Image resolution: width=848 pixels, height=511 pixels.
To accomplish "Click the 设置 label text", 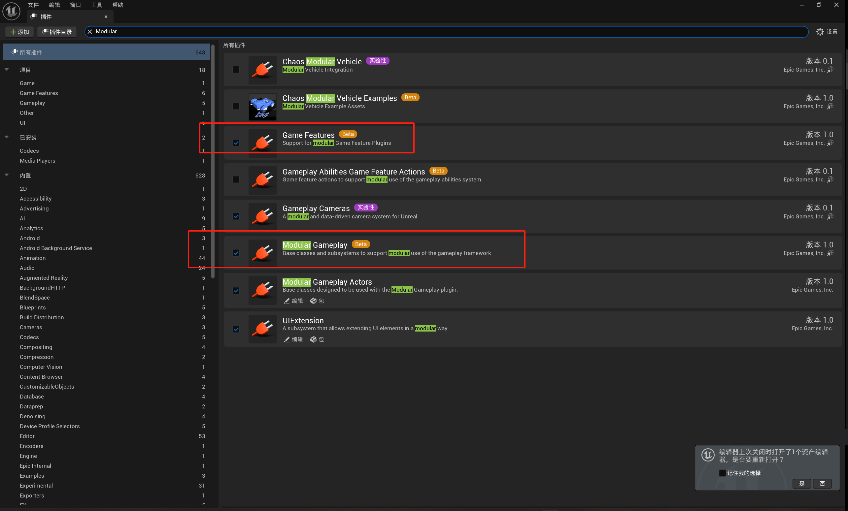I will pyautogui.click(x=832, y=32).
